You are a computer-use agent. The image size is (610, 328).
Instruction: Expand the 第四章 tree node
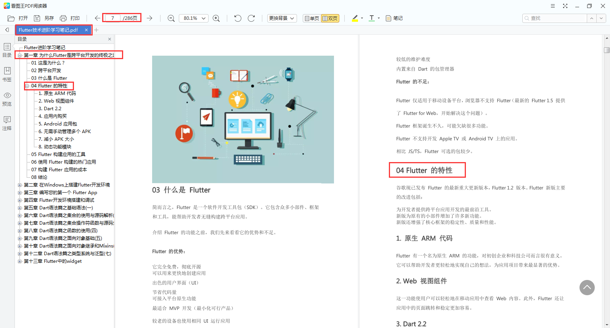(19, 200)
